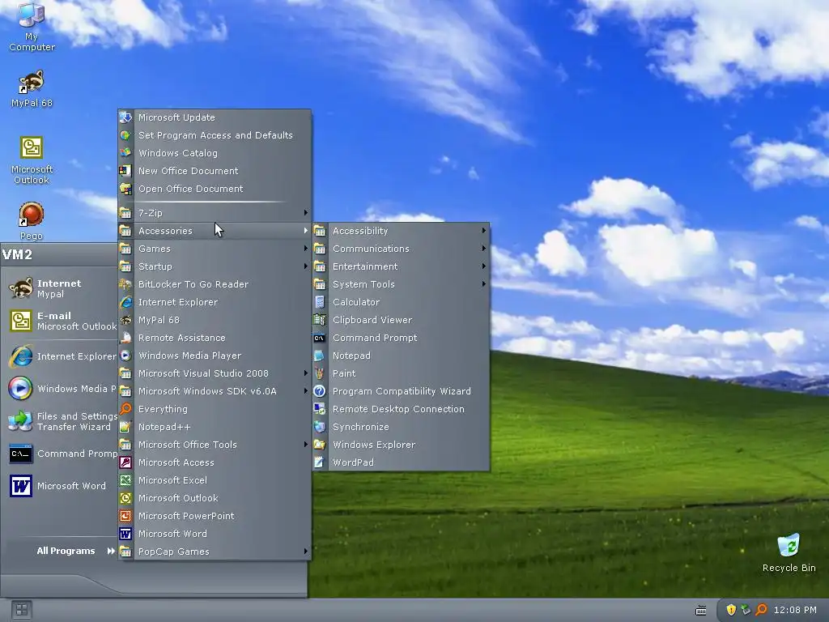Open the Recycle Bin on the desktop
Screen dimensions: 829x622
789,552
